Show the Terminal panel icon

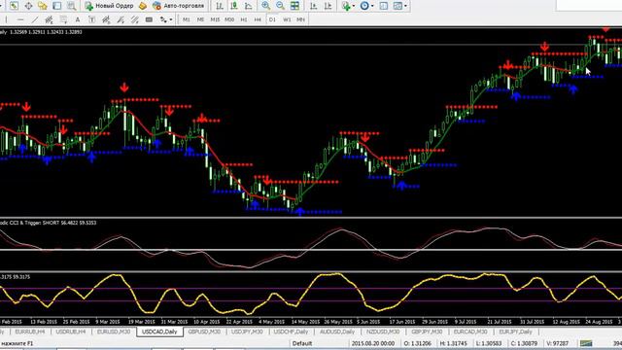[x=56, y=6]
